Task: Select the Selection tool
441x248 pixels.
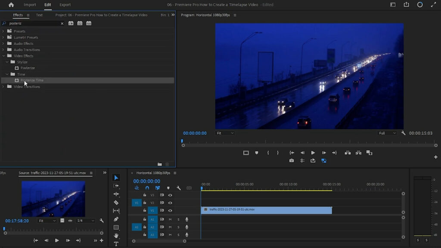Action: coord(116,178)
